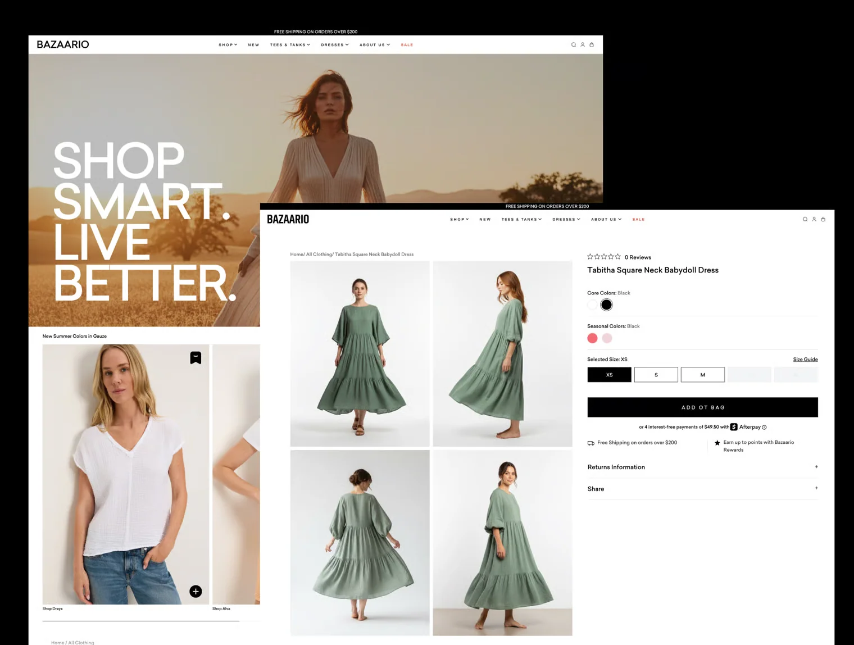Select size S

656,375
